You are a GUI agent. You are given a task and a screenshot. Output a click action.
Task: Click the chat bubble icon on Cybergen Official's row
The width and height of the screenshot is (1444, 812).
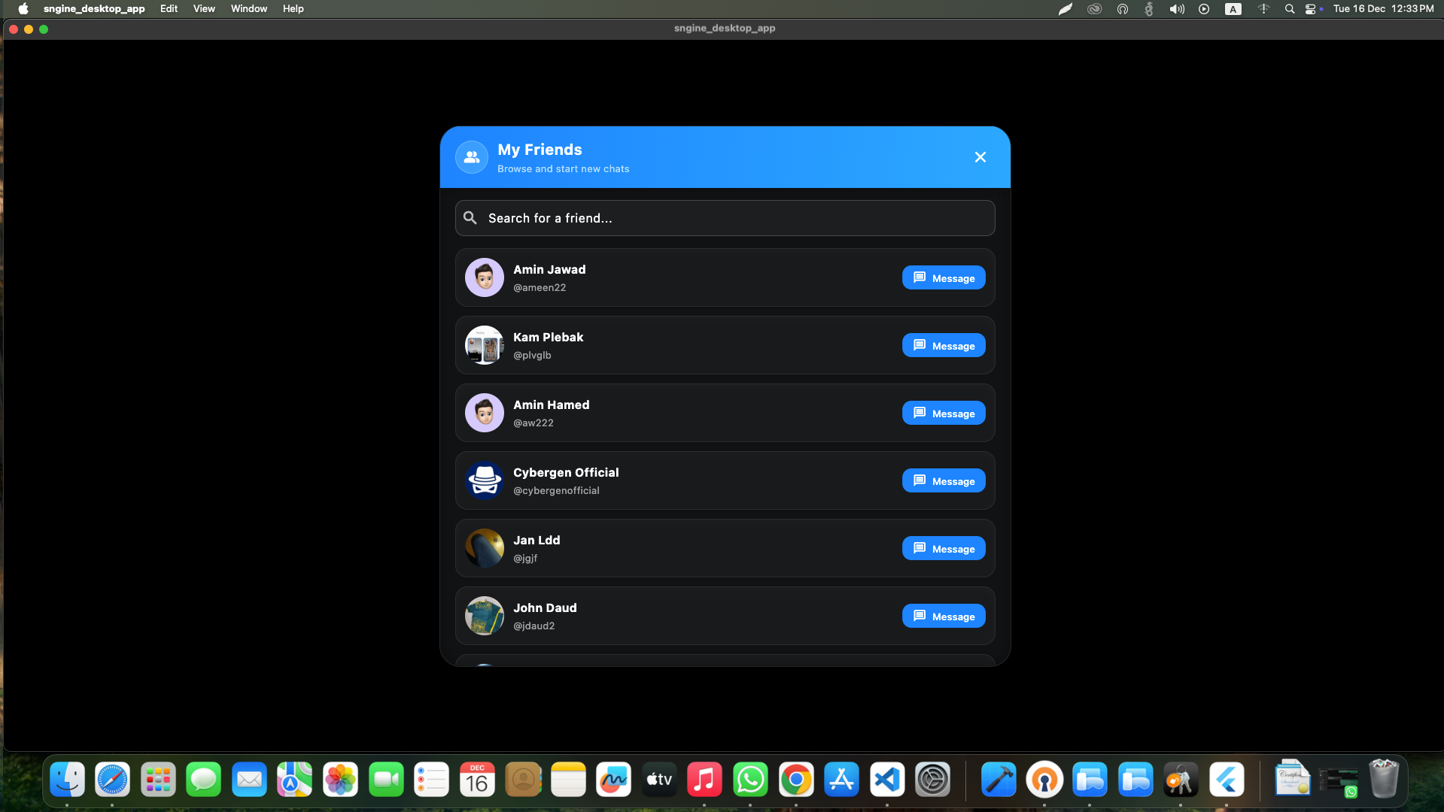919,480
